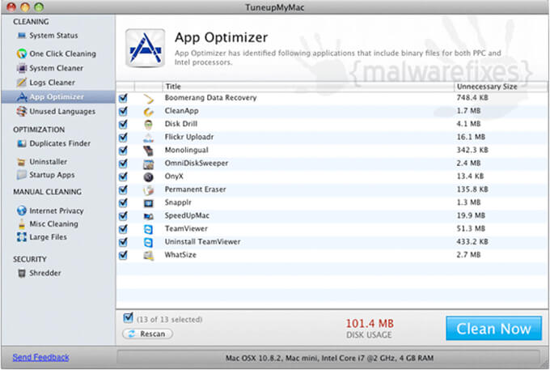Uncheck Uninstall TeamViewer checkbox
Screen dimensions: 550x370
tap(123, 242)
